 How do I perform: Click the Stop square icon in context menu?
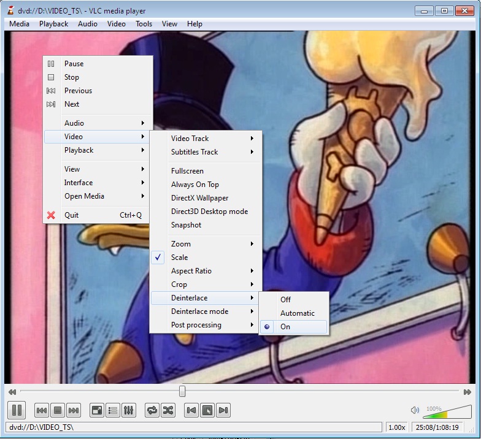coord(51,77)
